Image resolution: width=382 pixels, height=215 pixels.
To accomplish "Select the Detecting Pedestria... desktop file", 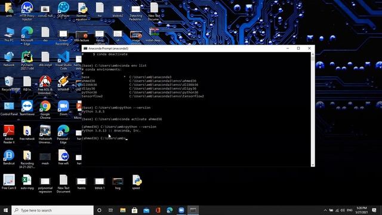I will (x=136, y=13).
